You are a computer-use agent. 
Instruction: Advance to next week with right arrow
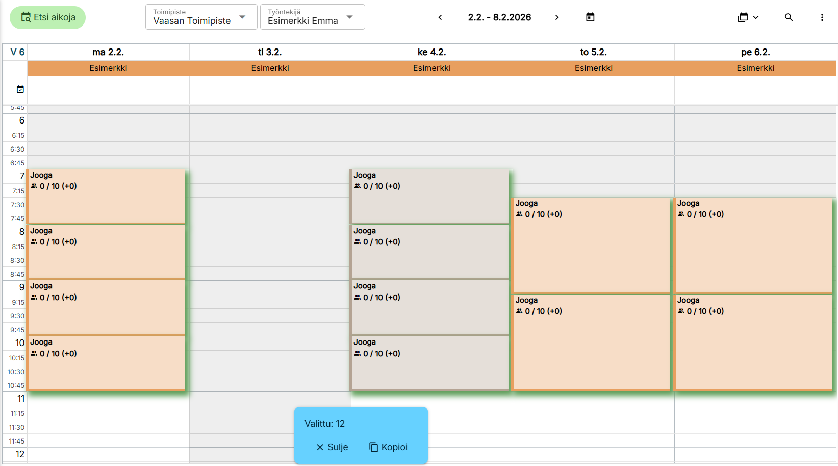tap(557, 17)
